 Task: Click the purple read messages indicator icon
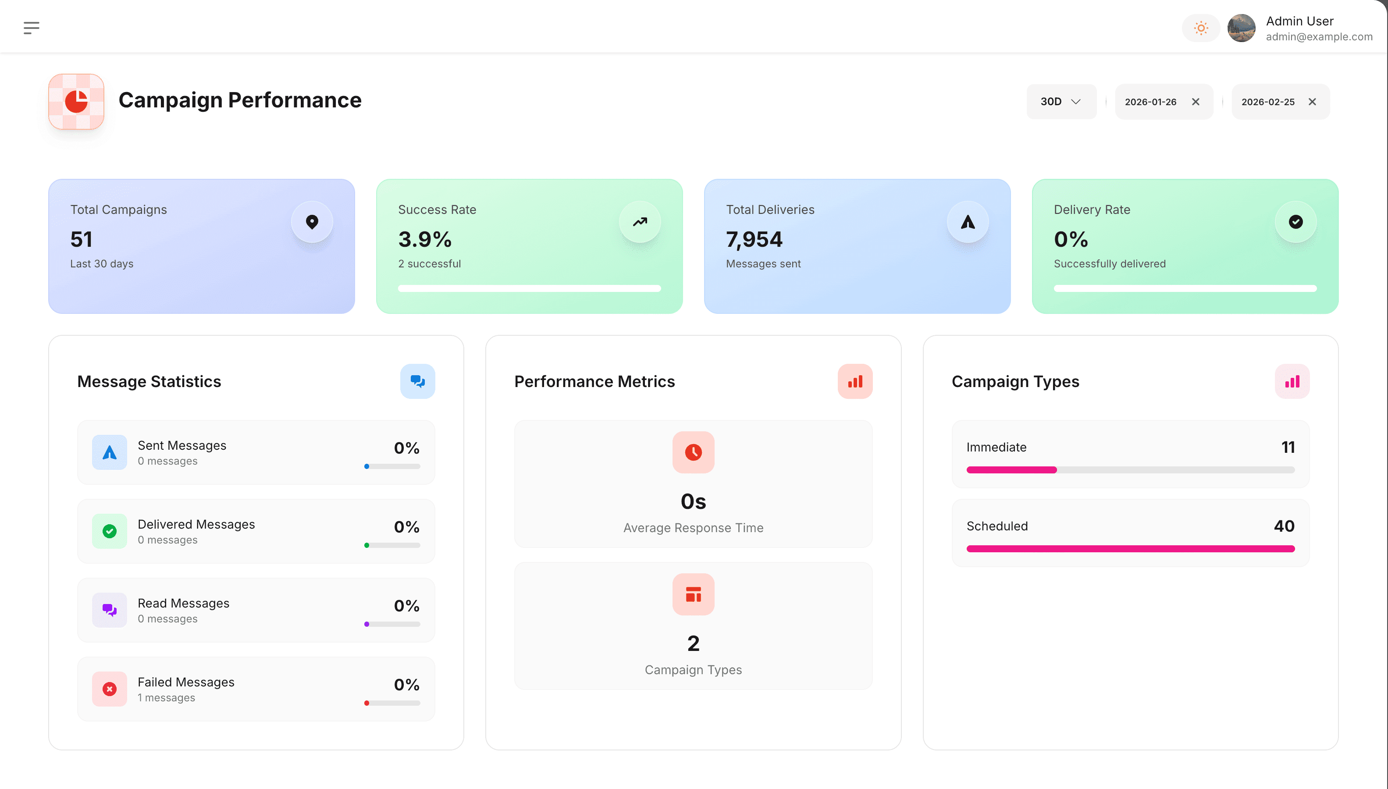tap(109, 610)
